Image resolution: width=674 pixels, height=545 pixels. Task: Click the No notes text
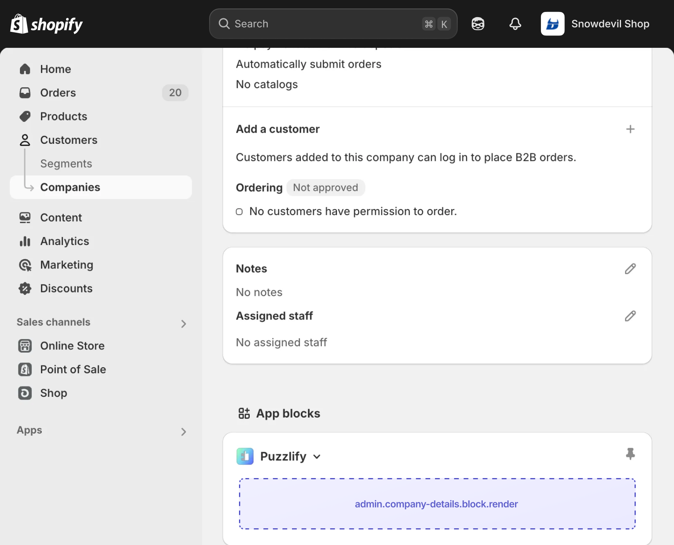point(259,292)
